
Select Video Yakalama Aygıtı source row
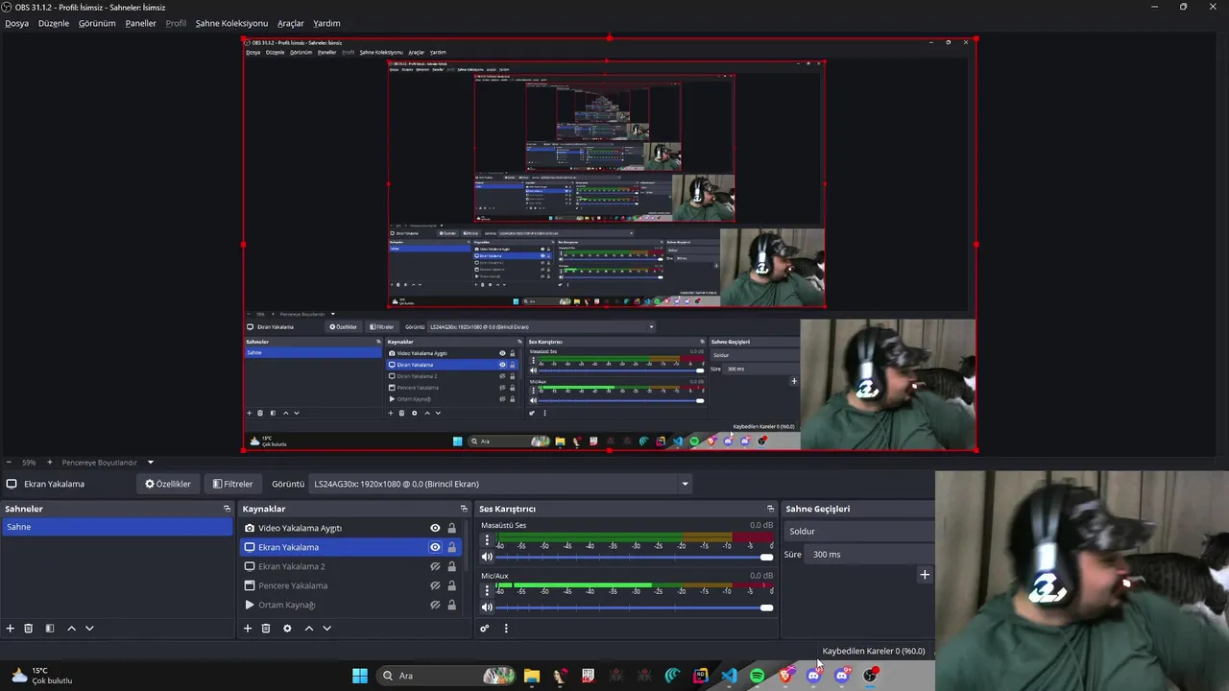(350, 528)
